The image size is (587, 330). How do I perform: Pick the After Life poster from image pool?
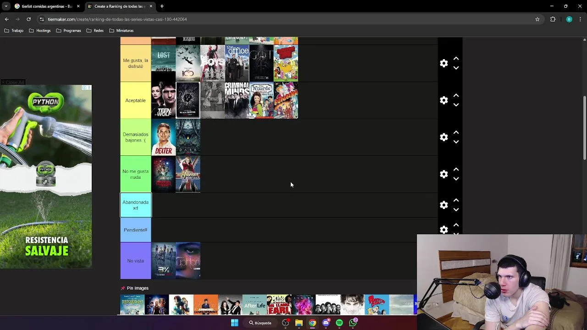(x=255, y=305)
